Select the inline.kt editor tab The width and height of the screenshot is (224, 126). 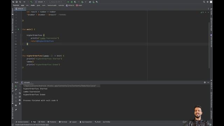coord(20,9)
